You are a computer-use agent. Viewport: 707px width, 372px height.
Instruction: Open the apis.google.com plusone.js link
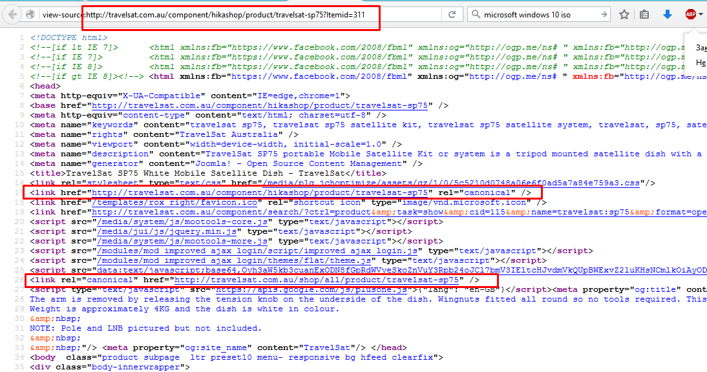311,289
